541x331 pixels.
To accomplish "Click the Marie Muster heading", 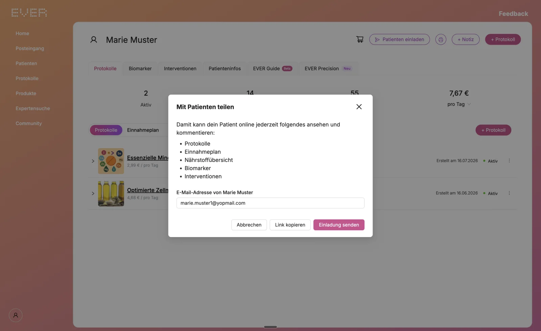I will coord(132,40).
